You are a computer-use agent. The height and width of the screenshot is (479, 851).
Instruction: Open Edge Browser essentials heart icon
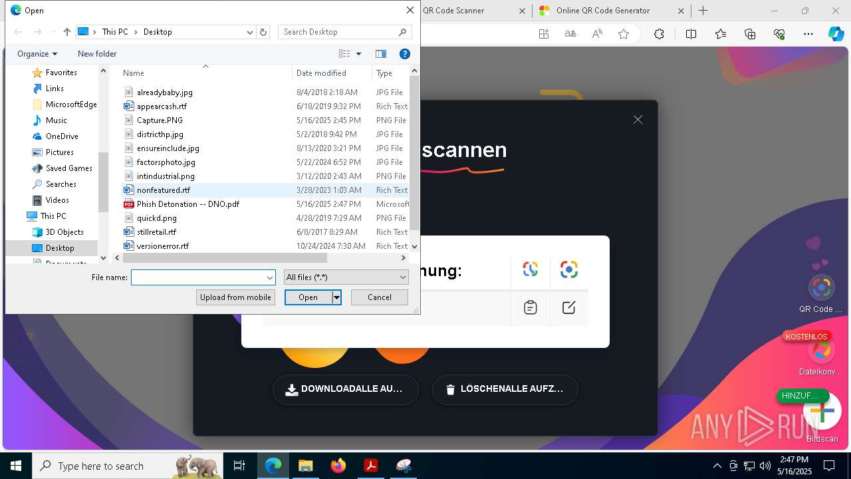coord(779,34)
